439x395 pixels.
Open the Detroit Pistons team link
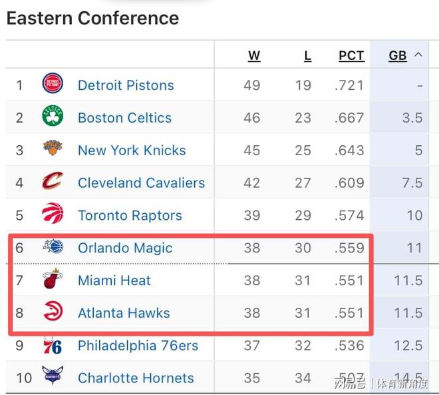pyautogui.click(x=126, y=85)
